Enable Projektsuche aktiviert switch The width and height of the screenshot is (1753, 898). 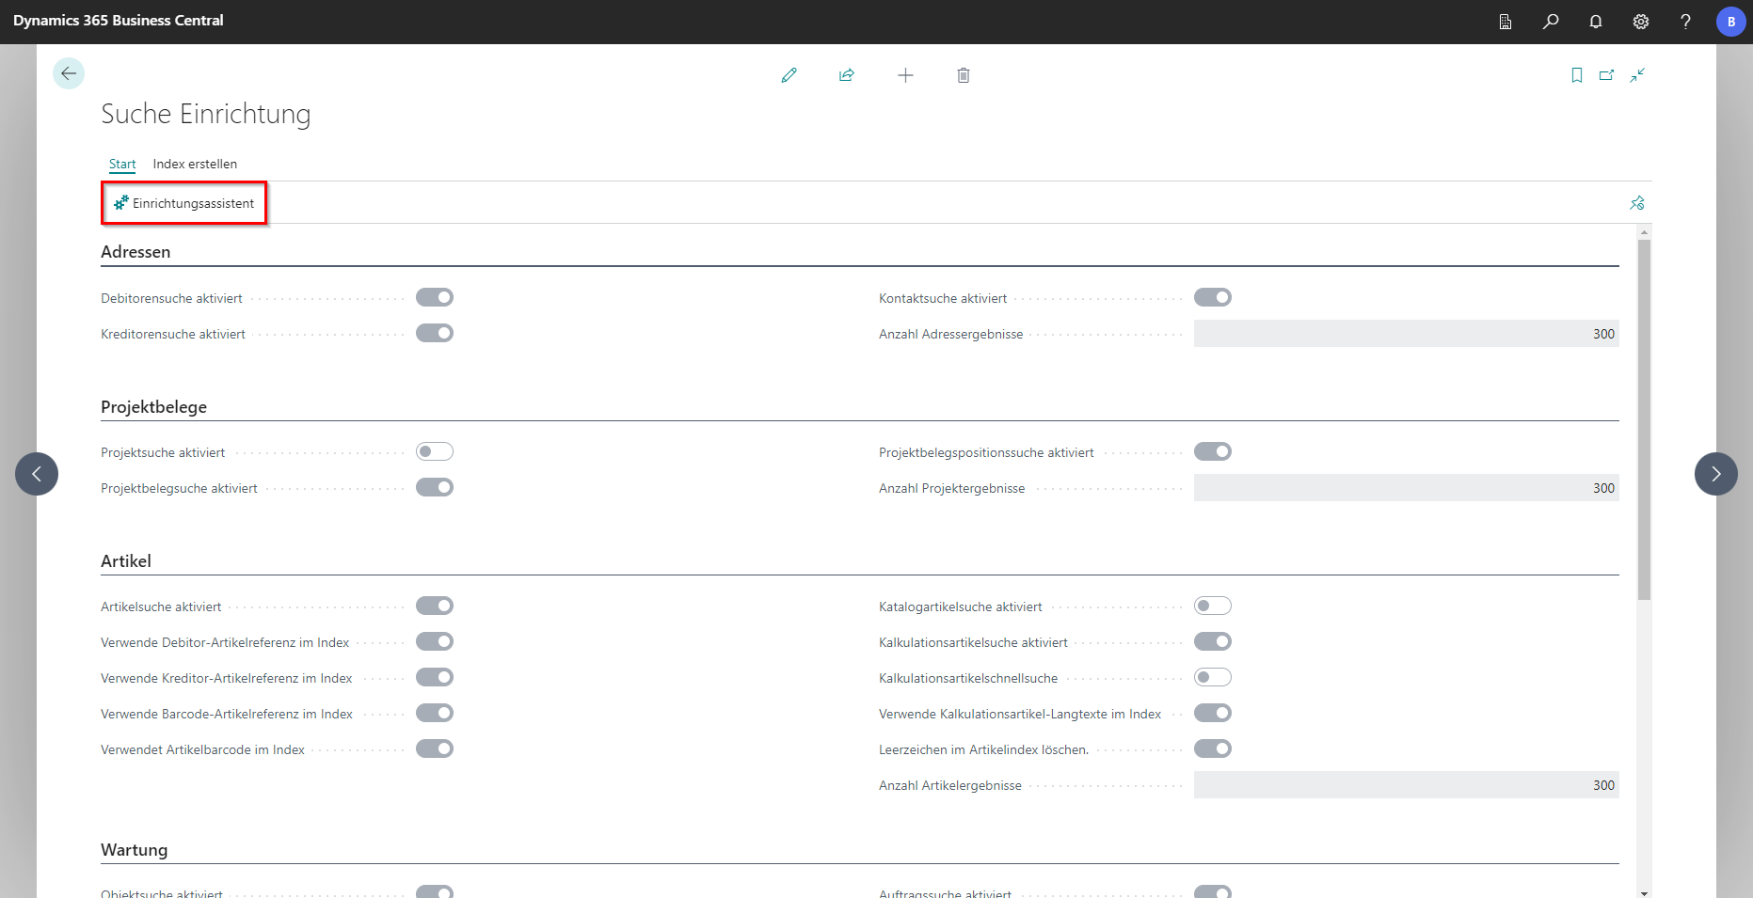pos(435,452)
